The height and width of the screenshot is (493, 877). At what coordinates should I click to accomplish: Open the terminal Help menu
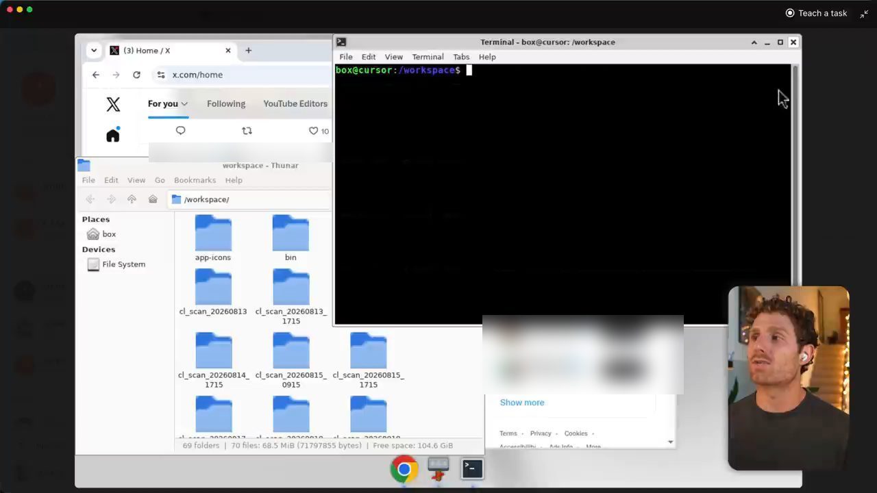pyautogui.click(x=487, y=57)
